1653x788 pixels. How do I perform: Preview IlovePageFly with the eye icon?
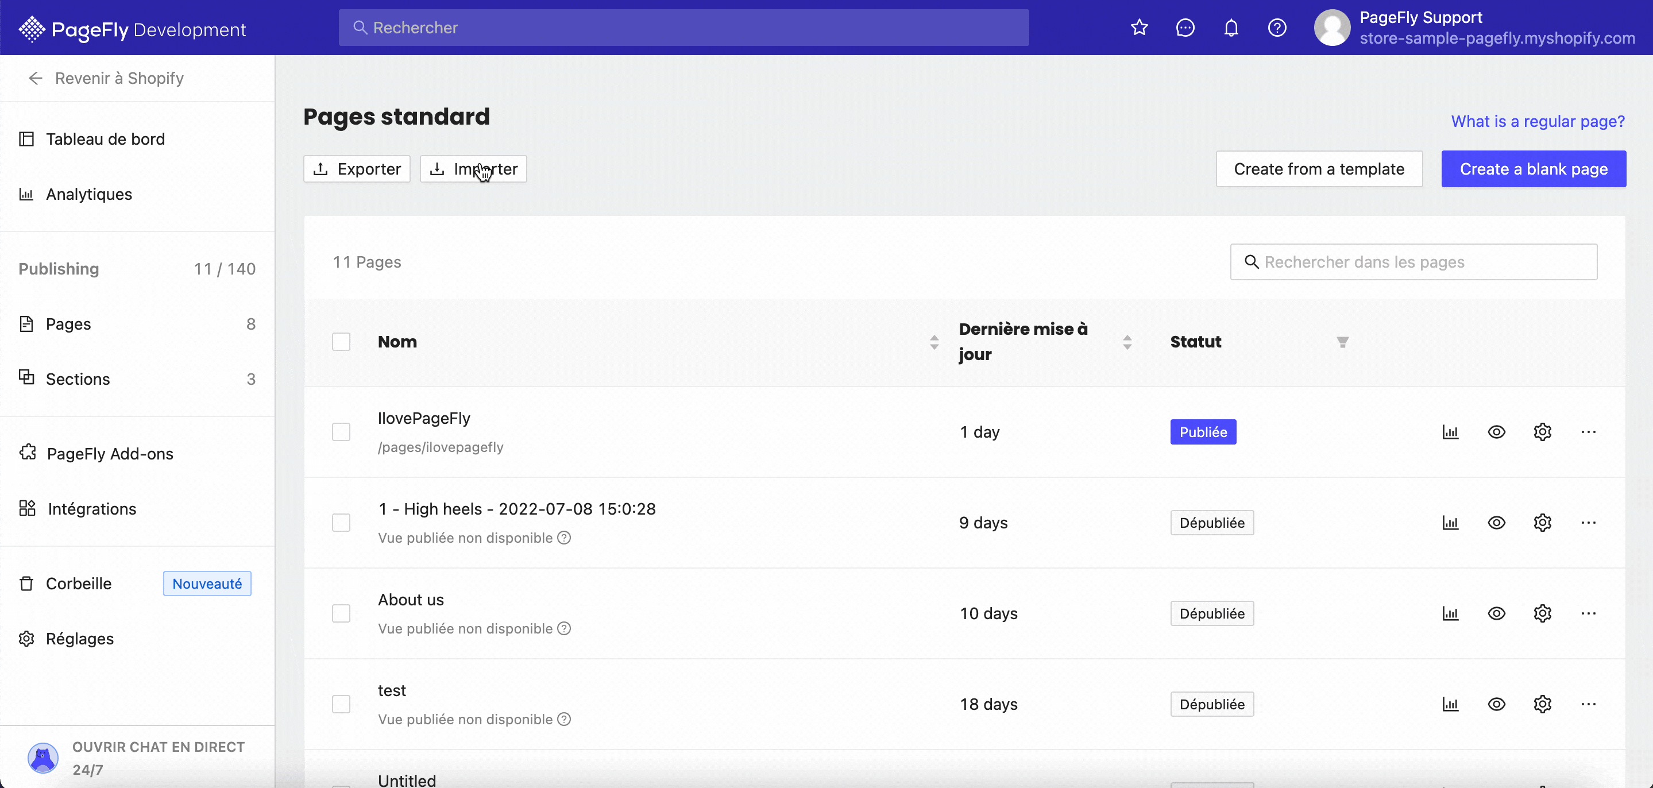pos(1496,432)
